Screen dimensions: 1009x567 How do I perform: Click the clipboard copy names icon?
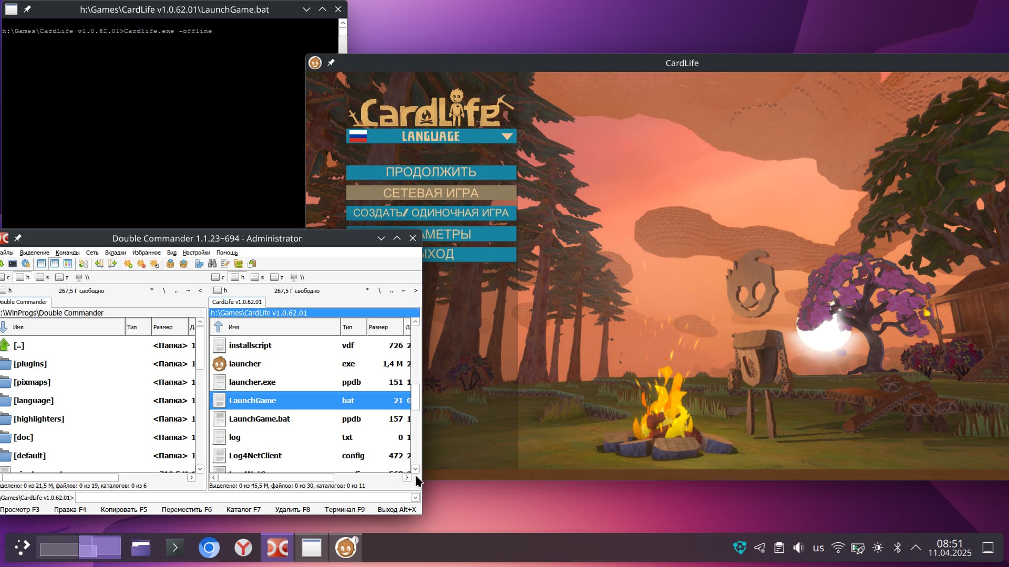[252, 264]
